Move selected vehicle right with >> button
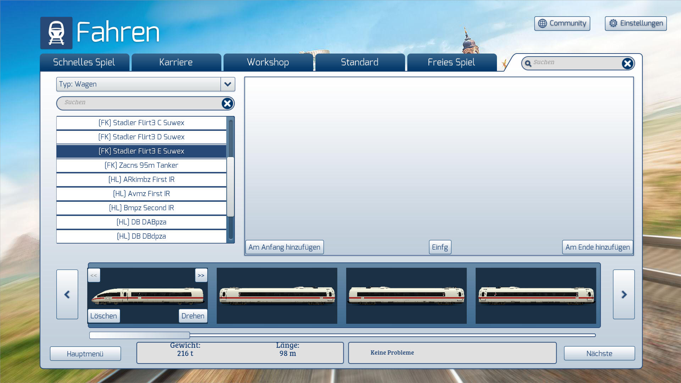 tap(201, 276)
